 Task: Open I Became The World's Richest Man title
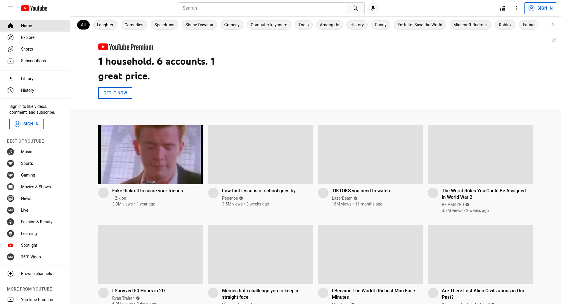[x=374, y=294]
